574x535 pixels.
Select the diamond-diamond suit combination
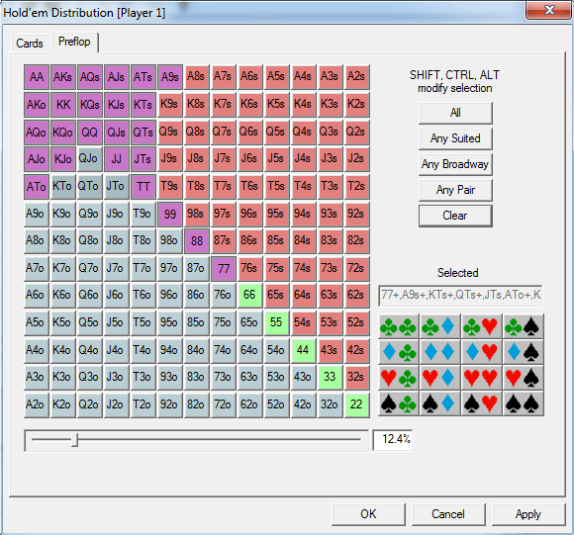440,352
